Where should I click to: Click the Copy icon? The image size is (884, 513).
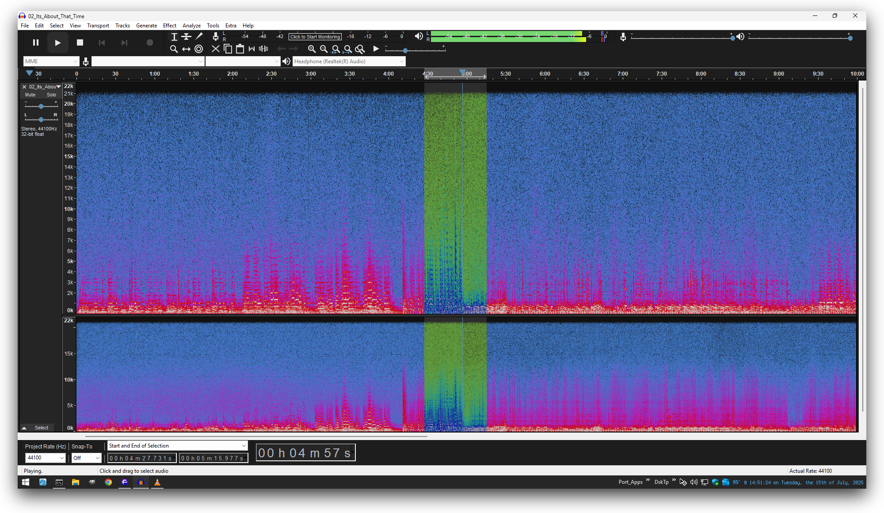228,49
